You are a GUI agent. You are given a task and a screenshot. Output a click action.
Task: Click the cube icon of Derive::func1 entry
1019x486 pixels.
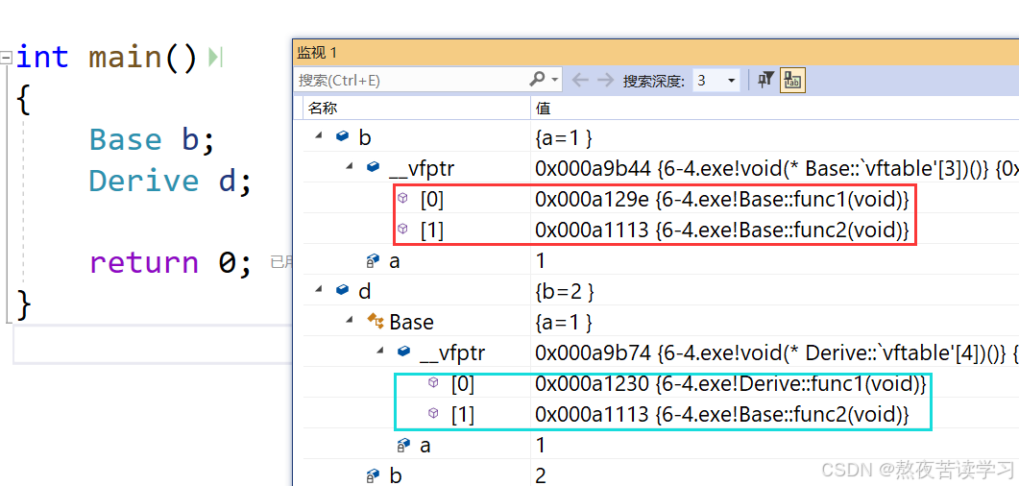point(433,382)
